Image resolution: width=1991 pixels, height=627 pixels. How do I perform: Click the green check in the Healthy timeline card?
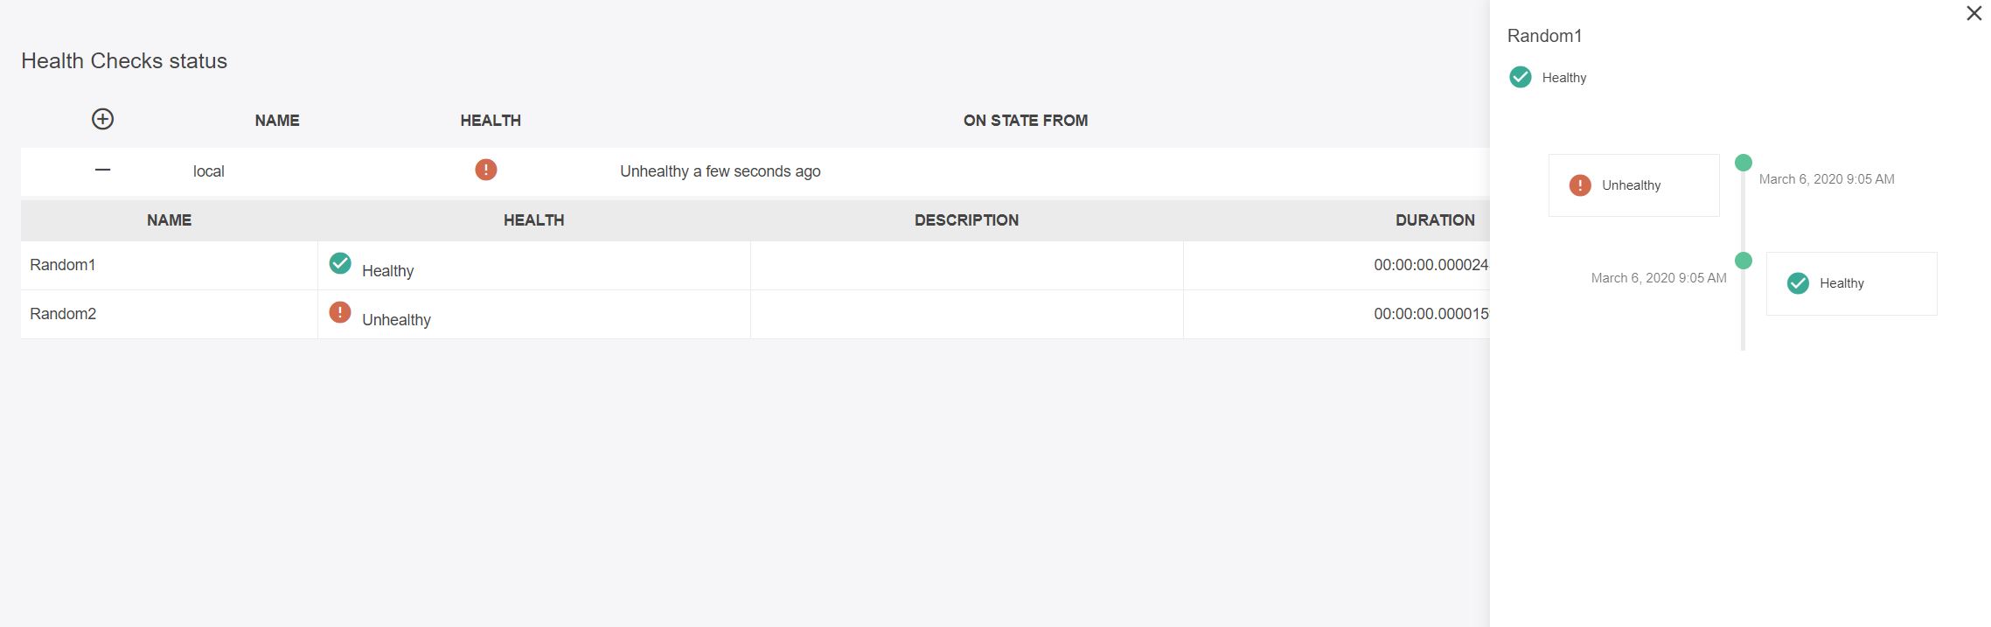1798,283
